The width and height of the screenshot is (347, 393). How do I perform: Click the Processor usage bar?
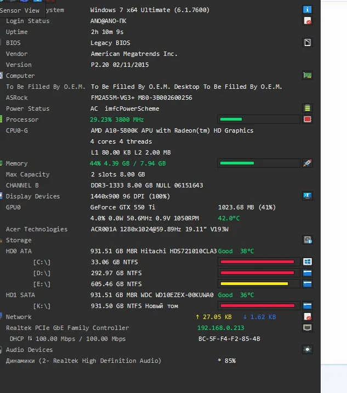coord(259,119)
